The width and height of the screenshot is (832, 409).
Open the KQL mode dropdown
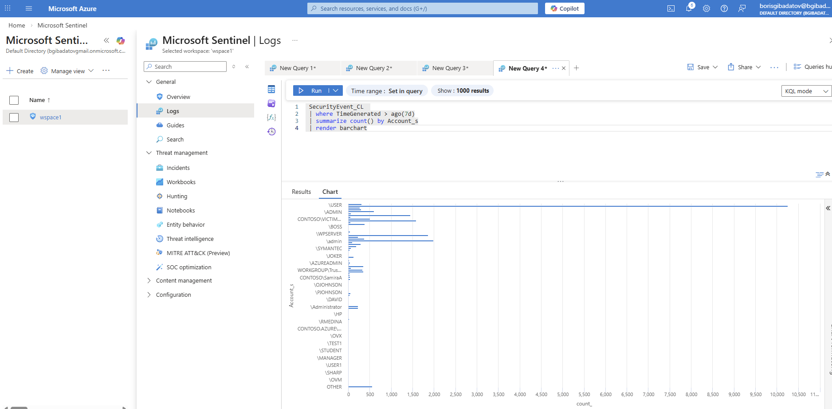(806, 91)
